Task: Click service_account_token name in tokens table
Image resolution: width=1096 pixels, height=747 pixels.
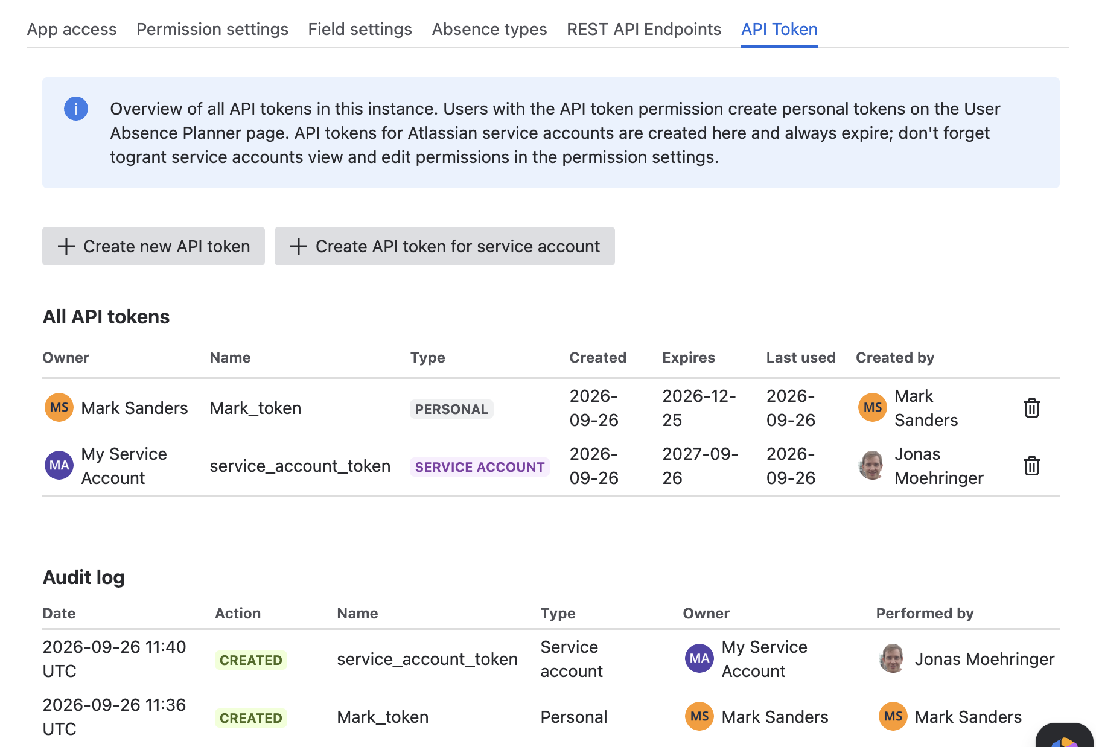Action: coord(300,466)
